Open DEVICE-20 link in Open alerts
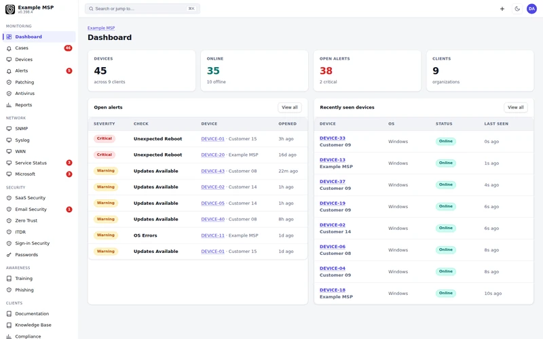 point(212,155)
